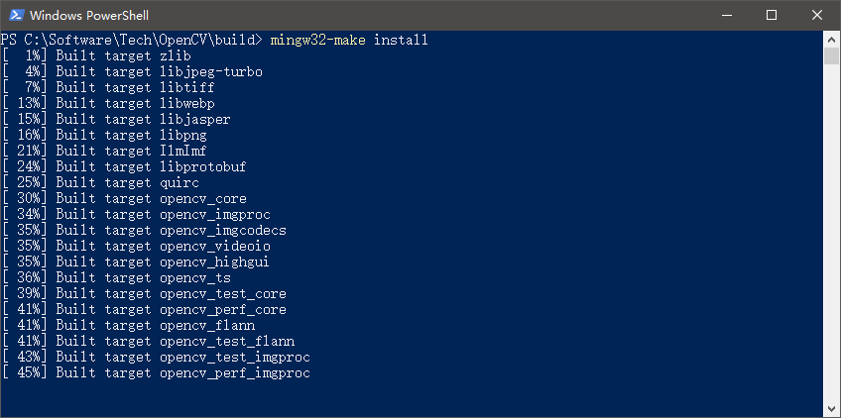The width and height of the screenshot is (841, 418).
Task: Click the Built target zlib line
Action: click(x=96, y=55)
